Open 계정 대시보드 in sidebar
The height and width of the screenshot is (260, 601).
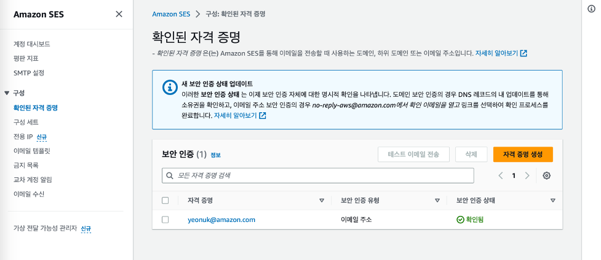pos(32,44)
